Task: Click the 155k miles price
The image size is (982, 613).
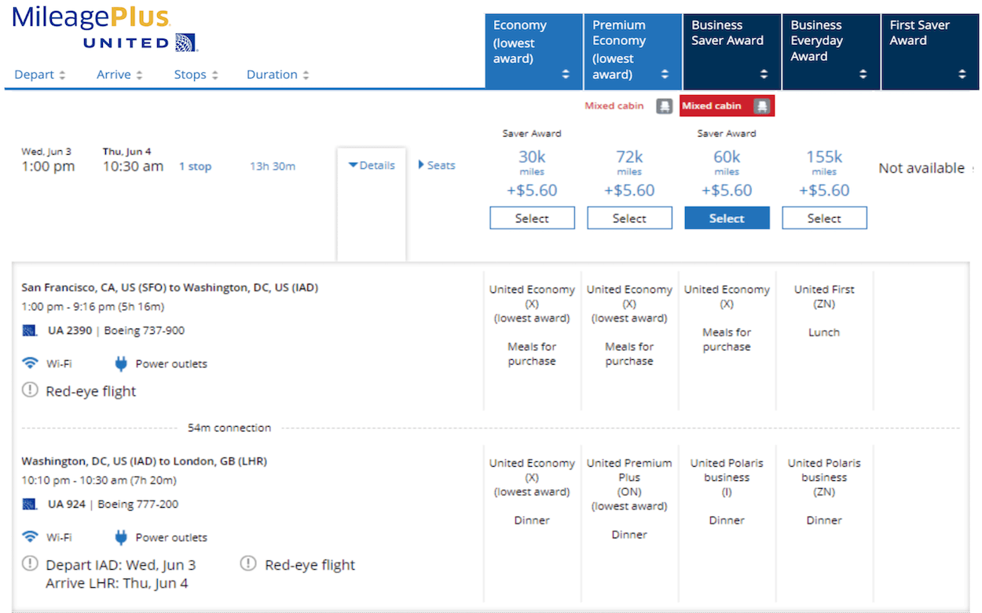Action: [824, 157]
